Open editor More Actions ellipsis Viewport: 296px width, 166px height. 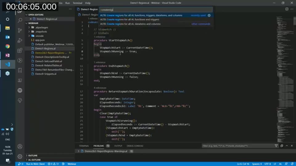click(x=292, y=9)
